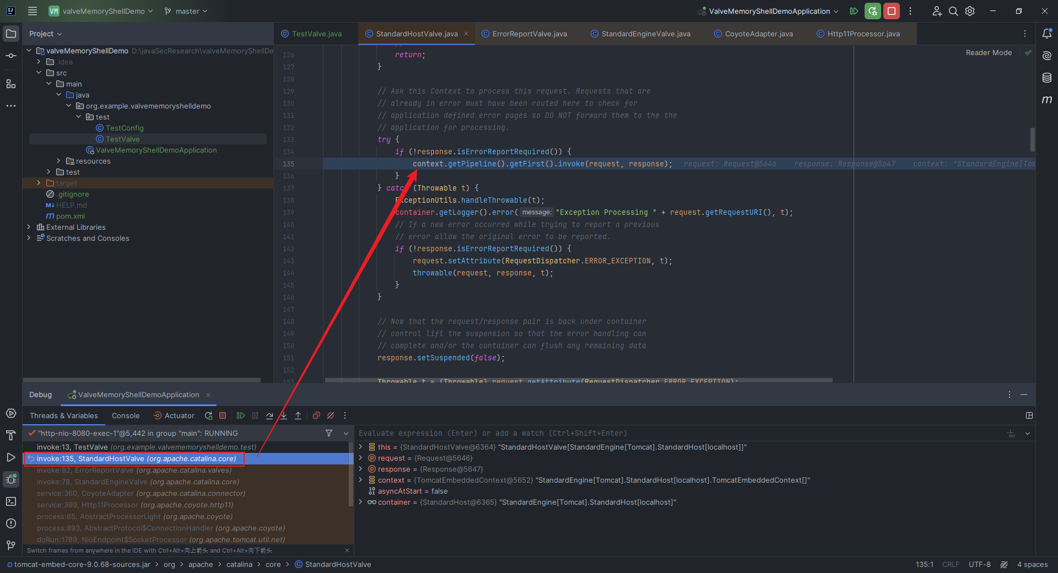The width and height of the screenshot is (1058, 573).
Task: Switch to TestValve.java tab
Action: tap(311, 34)
